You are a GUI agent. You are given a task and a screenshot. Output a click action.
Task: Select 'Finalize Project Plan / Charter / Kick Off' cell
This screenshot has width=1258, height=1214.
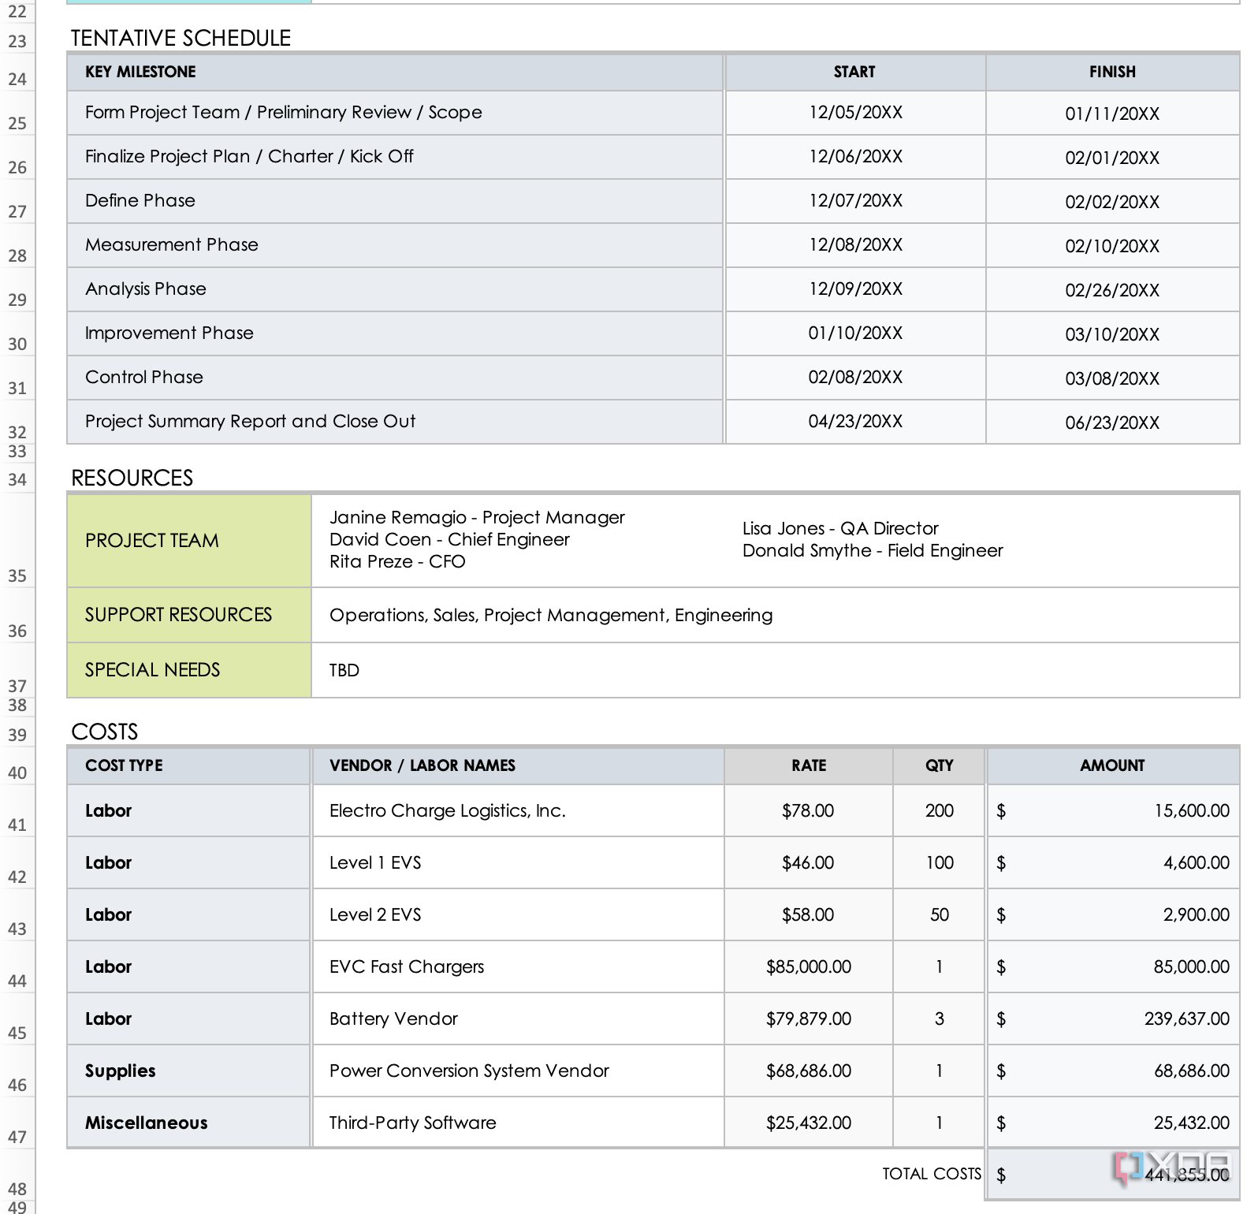tap(395, 157)
